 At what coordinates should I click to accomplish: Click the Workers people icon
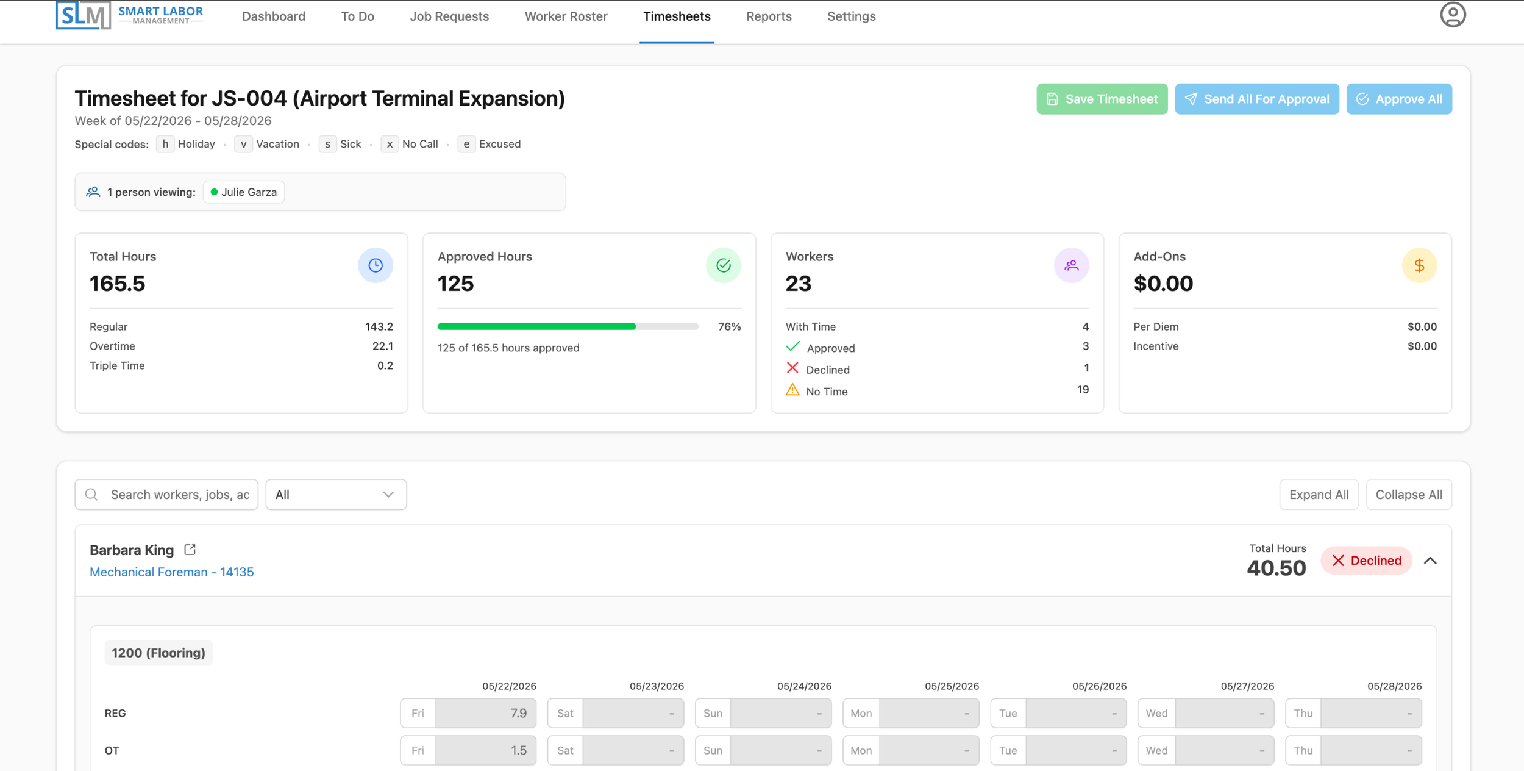click(1072, 265)
